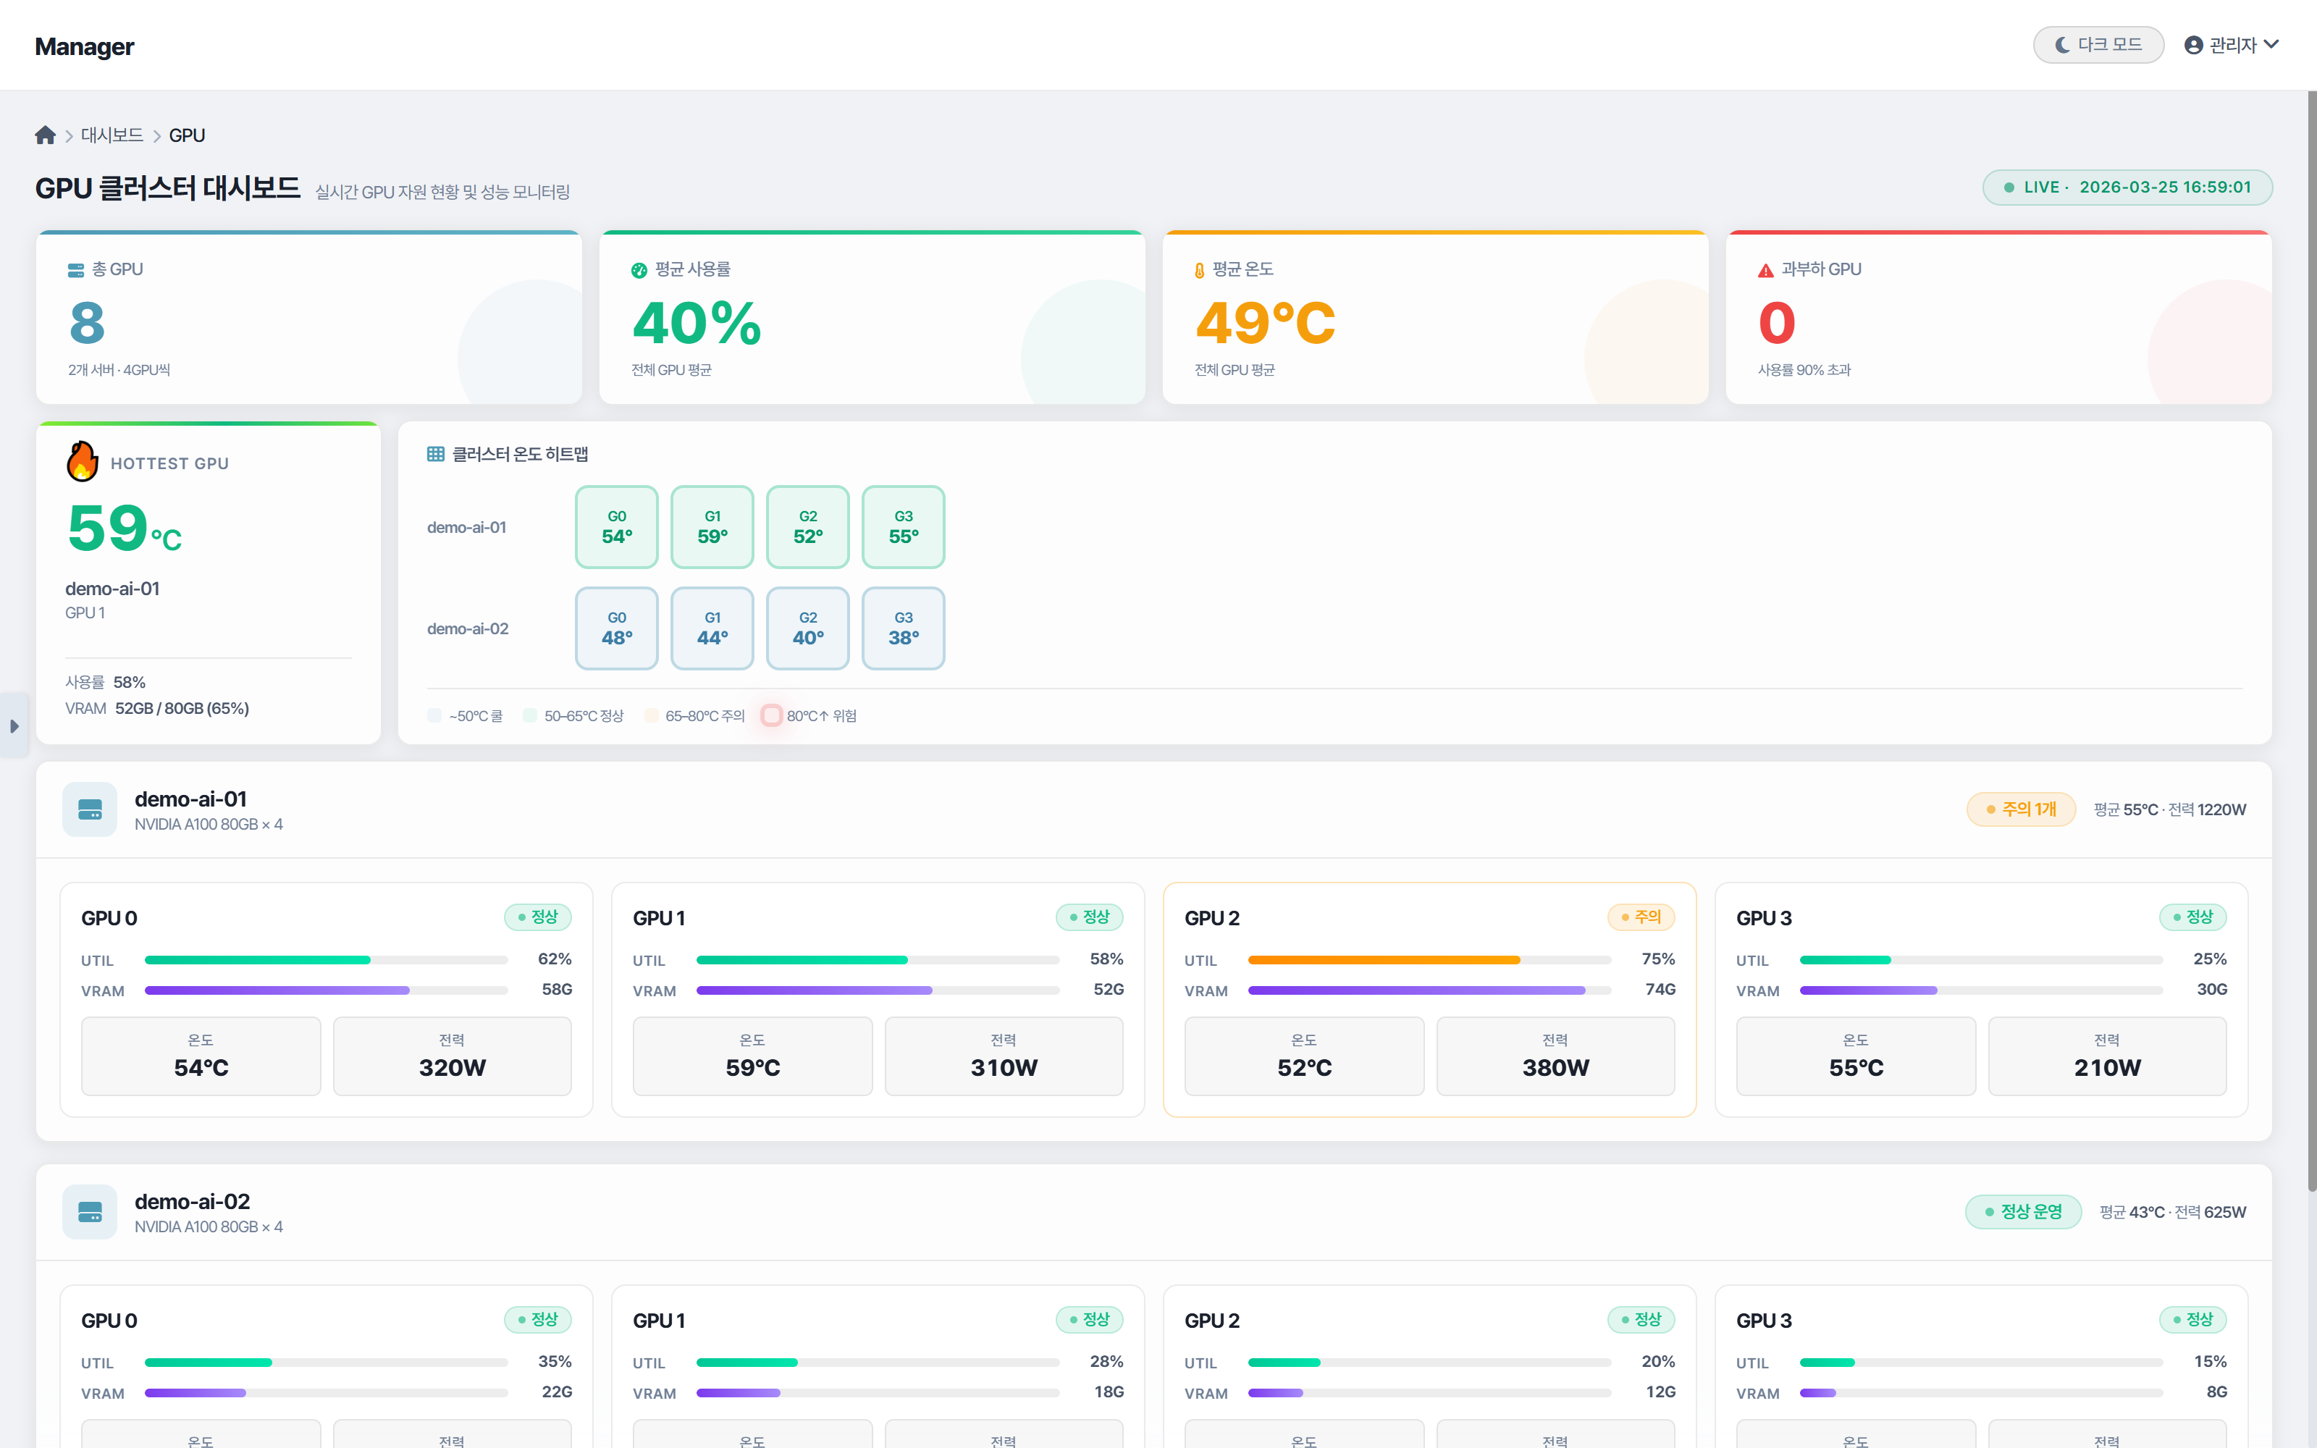
Task: Click the Manager logo title
Action: [84, 46]
